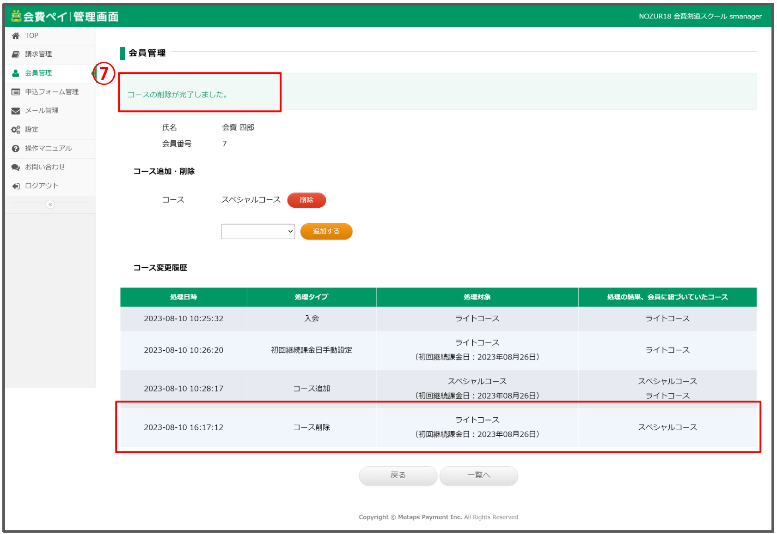Click the speech bubble icon for お問い合わせ

coord(16,167)
